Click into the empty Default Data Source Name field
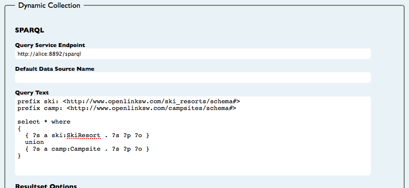Image resolution: width=409 pixels, height=188 pixels. point(193,78)
